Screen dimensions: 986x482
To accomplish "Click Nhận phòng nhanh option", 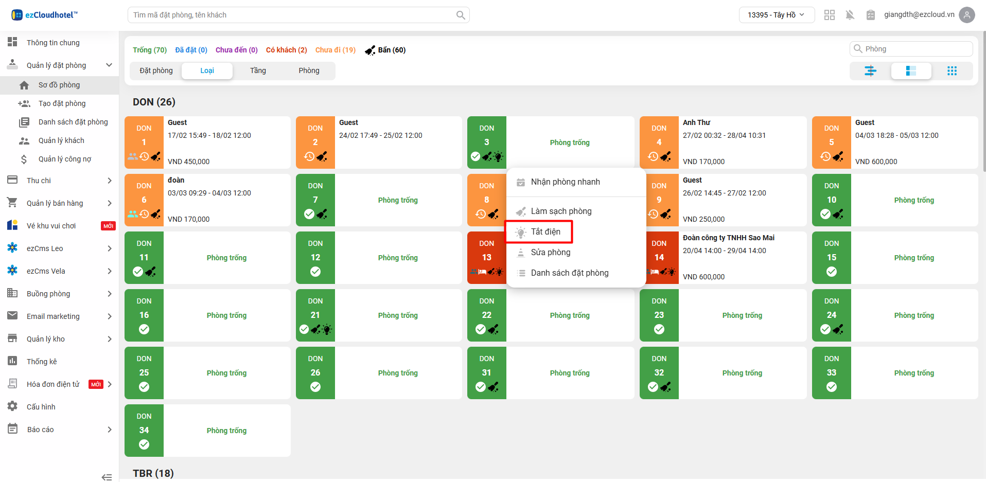I will coord(565,182).
